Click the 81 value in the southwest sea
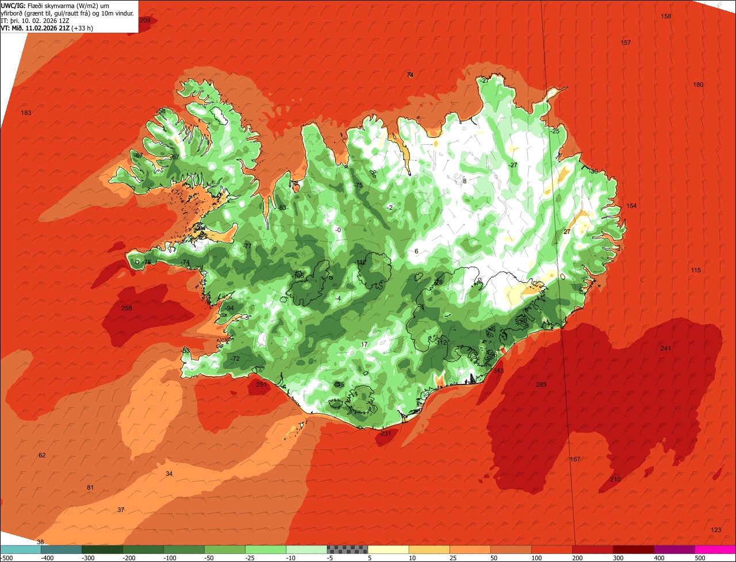This screenshot has width=736, height=562. click(90, 487)
